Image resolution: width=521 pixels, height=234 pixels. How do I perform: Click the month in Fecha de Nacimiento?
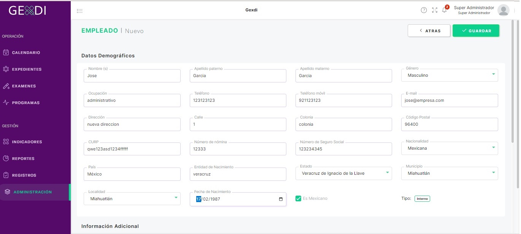pyautogui.click(x=205, y=199)
